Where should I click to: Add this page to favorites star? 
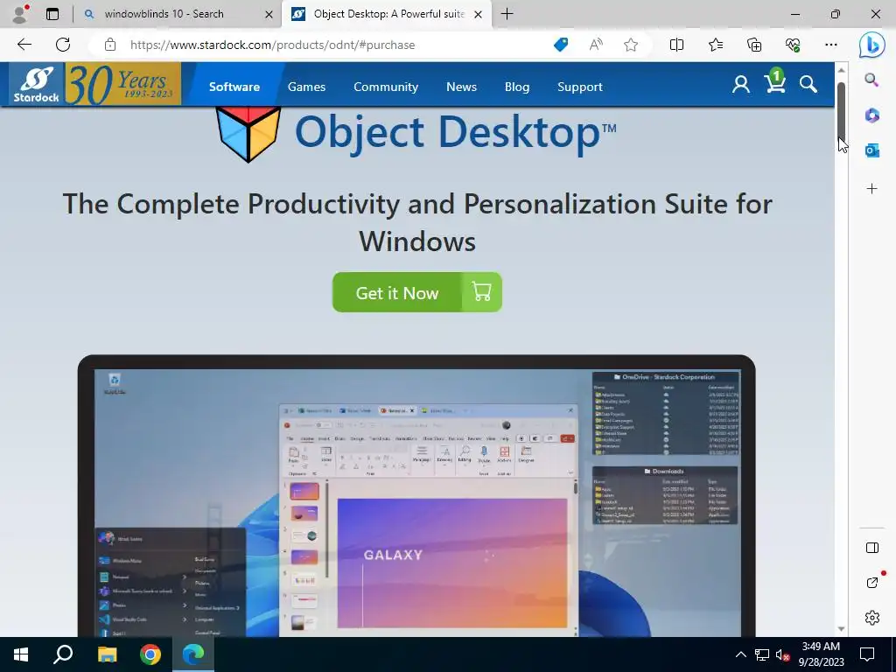(x=631, y=45)
